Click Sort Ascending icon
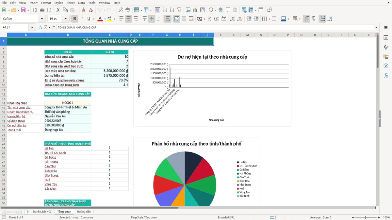392x220 pixels. 165,10
